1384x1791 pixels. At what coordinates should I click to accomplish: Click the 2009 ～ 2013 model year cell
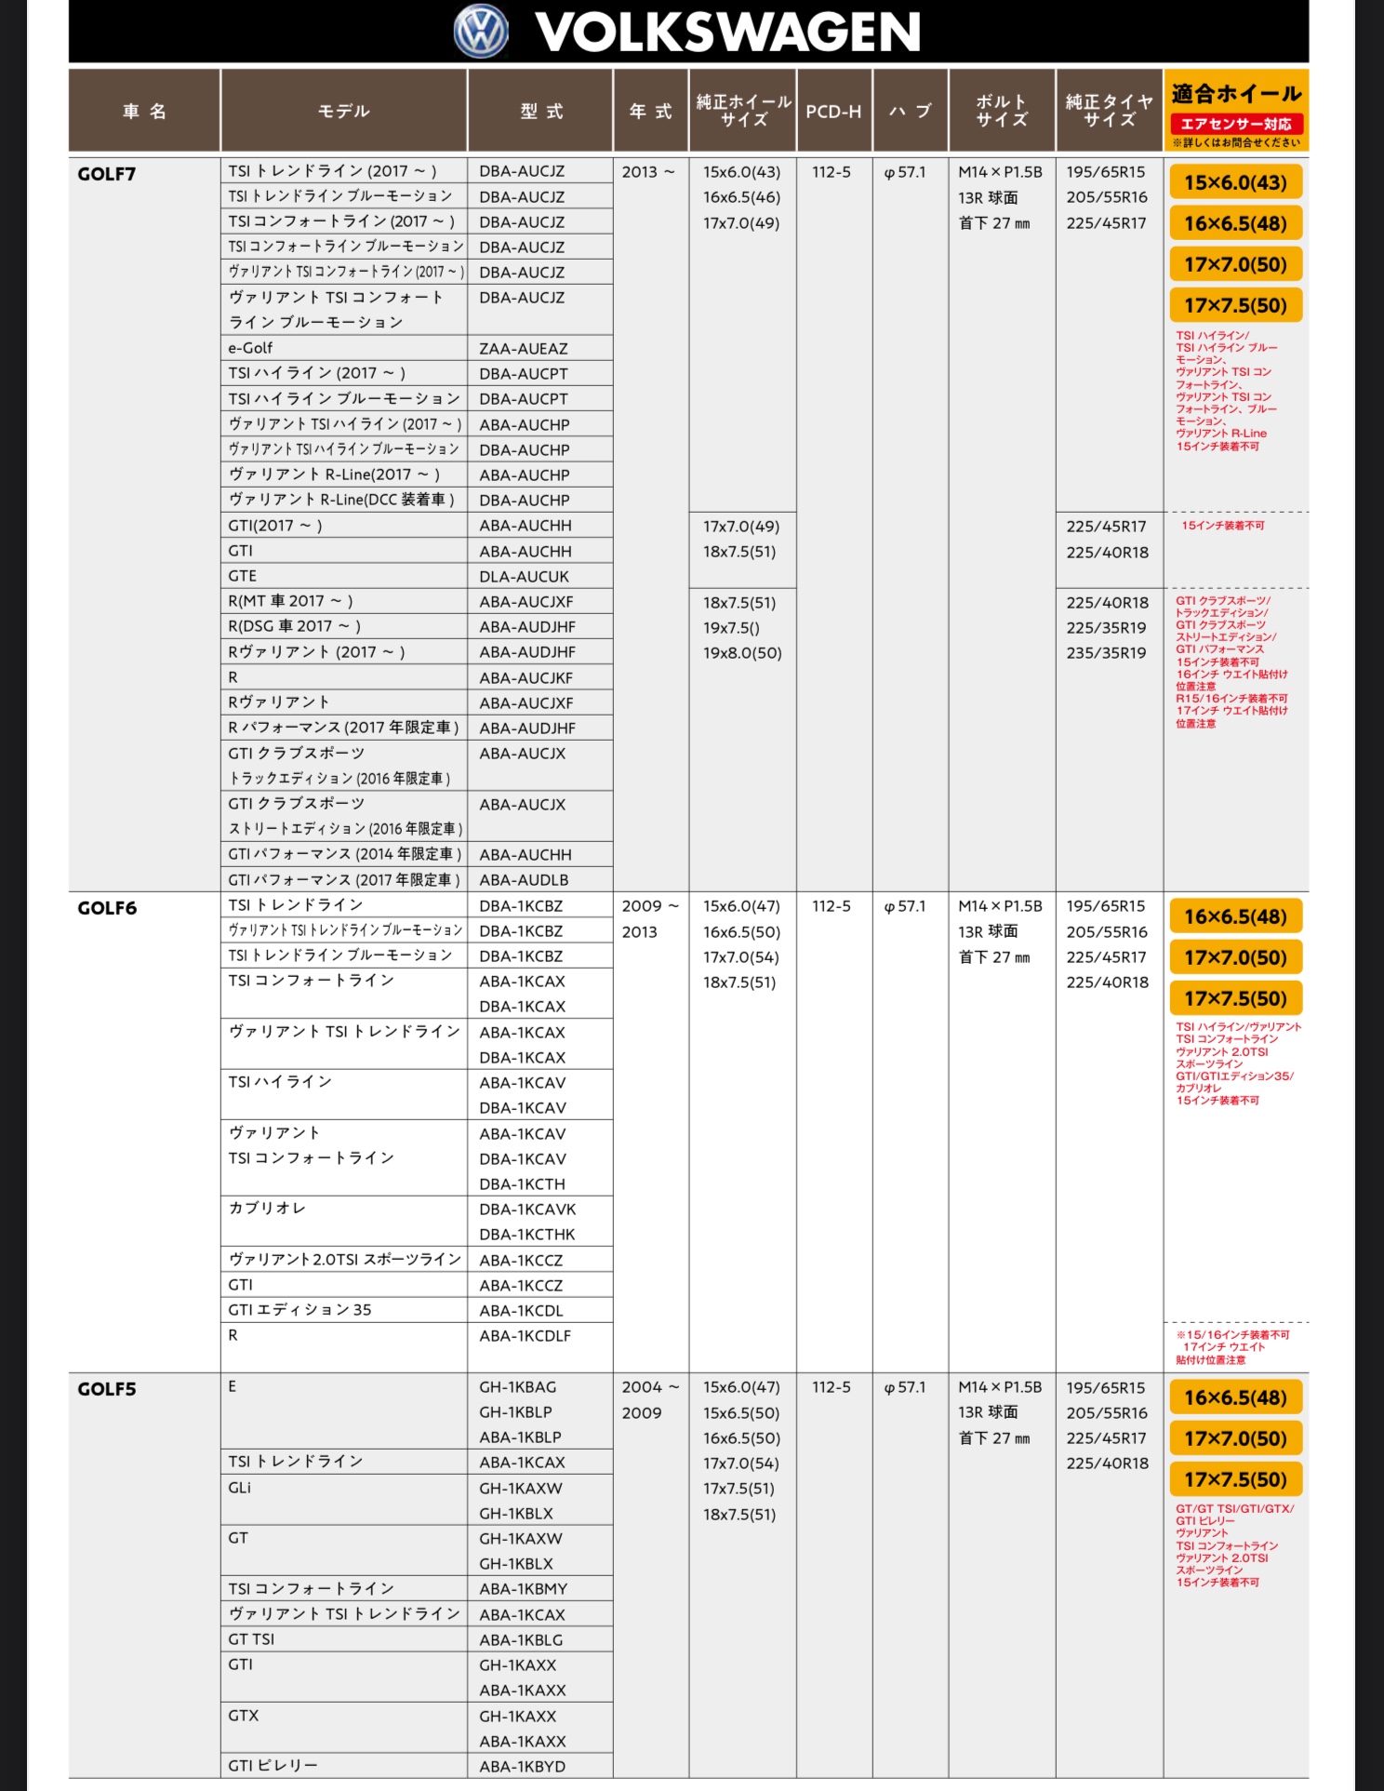click(x=650, y=918)
